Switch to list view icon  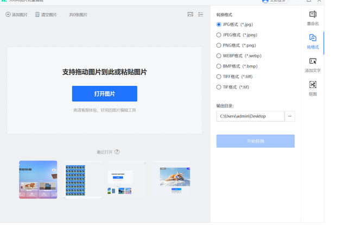pyautogui.click(x=201, y=15)
